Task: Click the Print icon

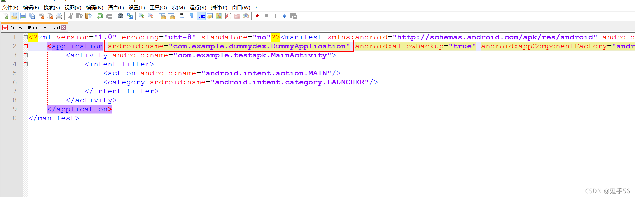Action: point(59,16)
